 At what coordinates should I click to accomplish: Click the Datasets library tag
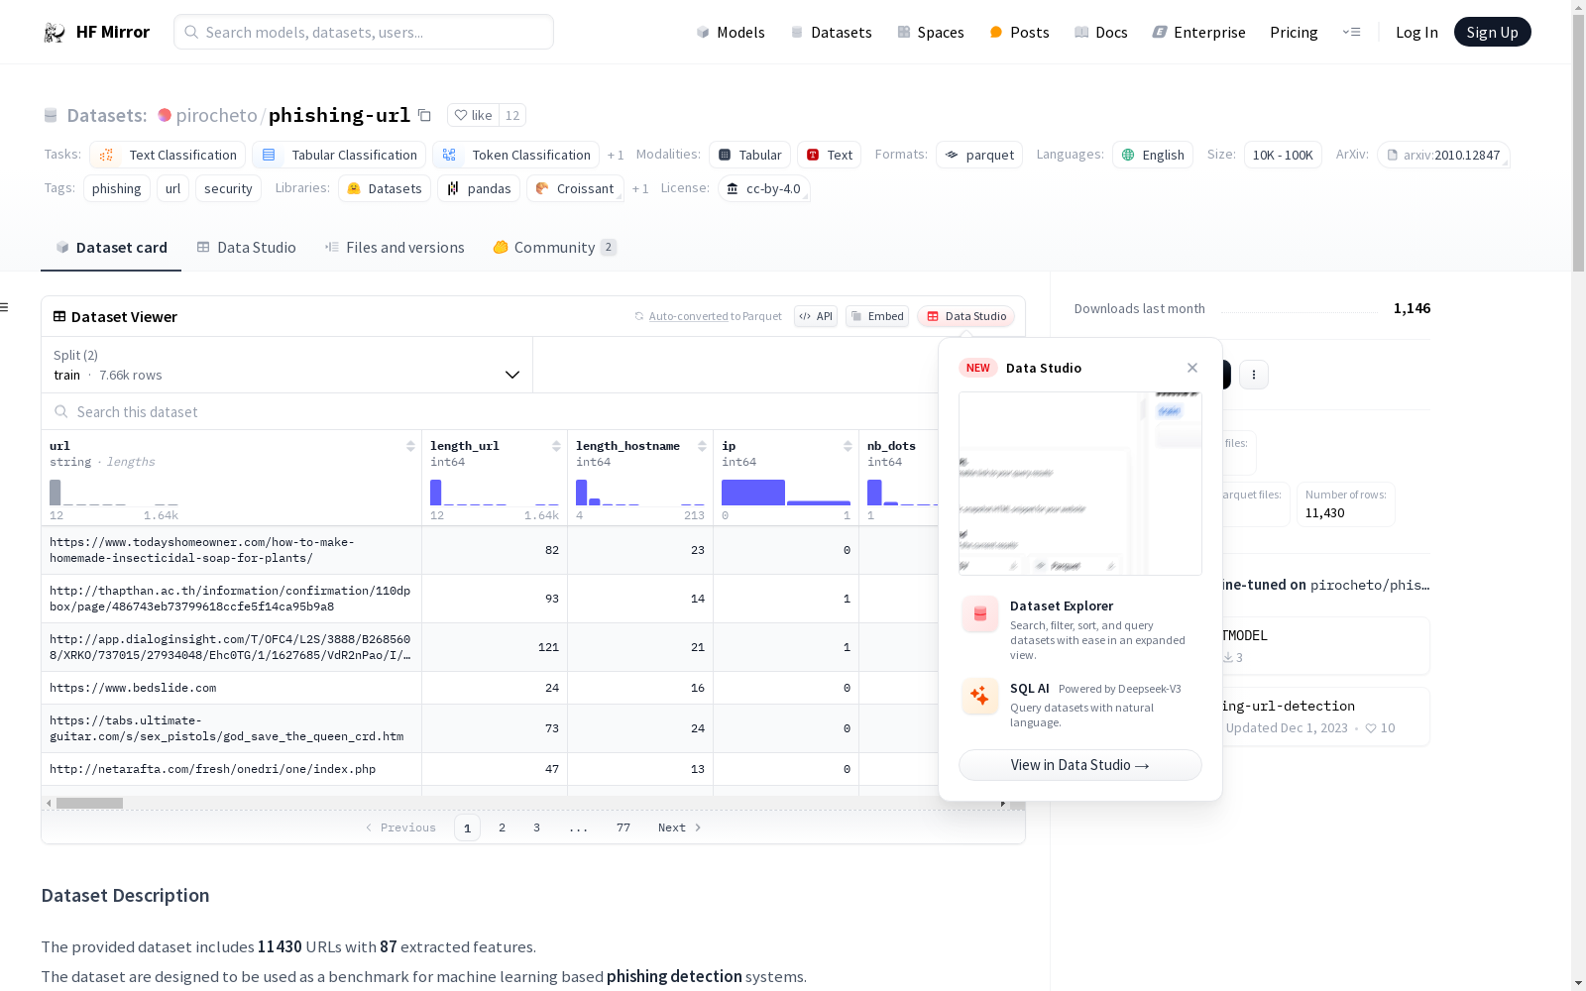click(x=385, y=188)
